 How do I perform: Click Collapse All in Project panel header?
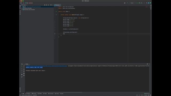point(49,5)
